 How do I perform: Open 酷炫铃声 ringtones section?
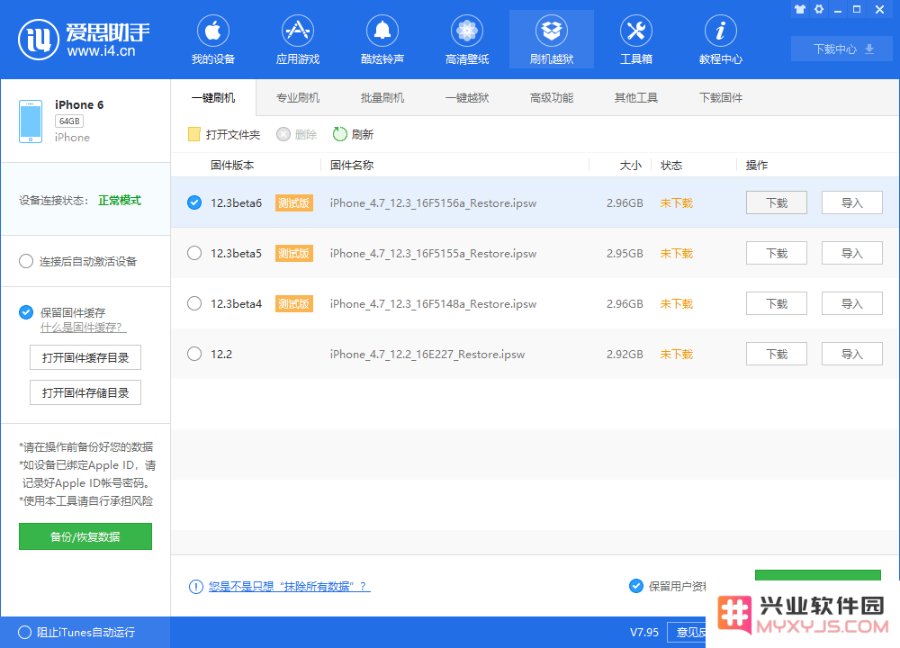click(x=382, y=40)
